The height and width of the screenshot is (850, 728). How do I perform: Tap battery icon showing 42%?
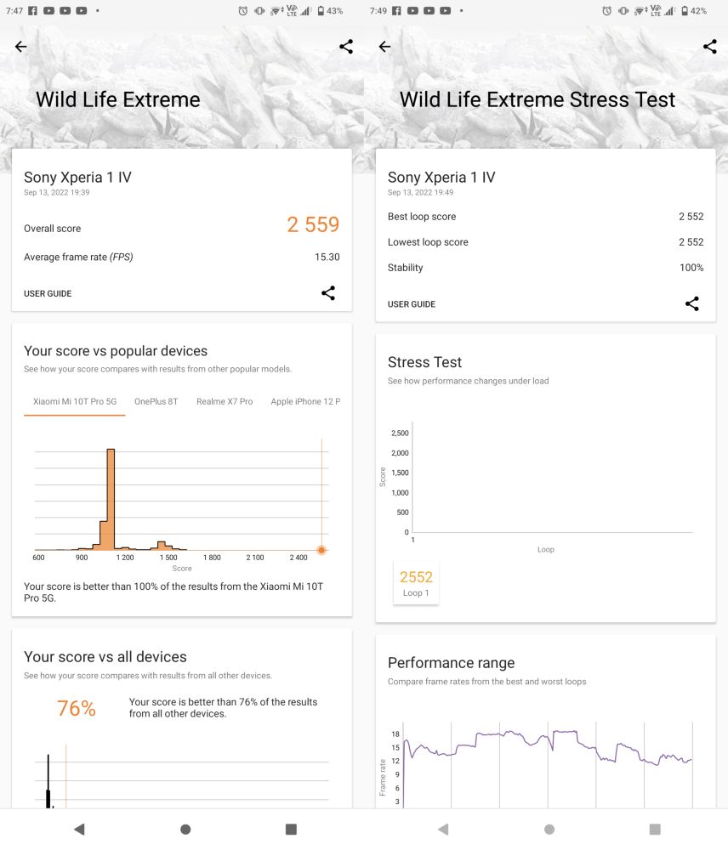click(x=685, y=10)
